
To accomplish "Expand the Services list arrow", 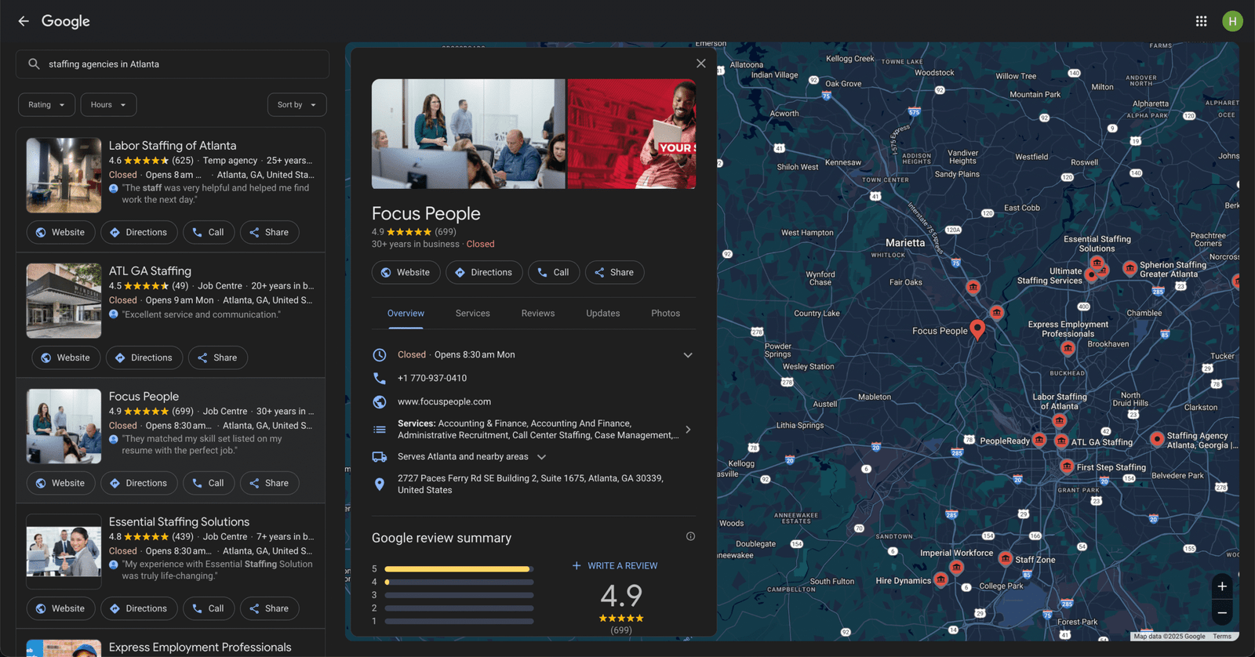I will point(688,430).
